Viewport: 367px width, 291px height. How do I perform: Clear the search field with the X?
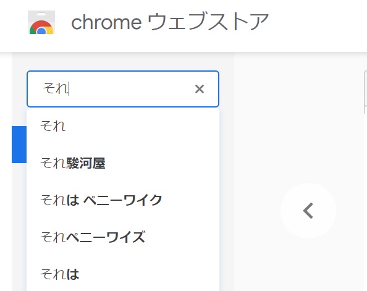click(200, 89)
